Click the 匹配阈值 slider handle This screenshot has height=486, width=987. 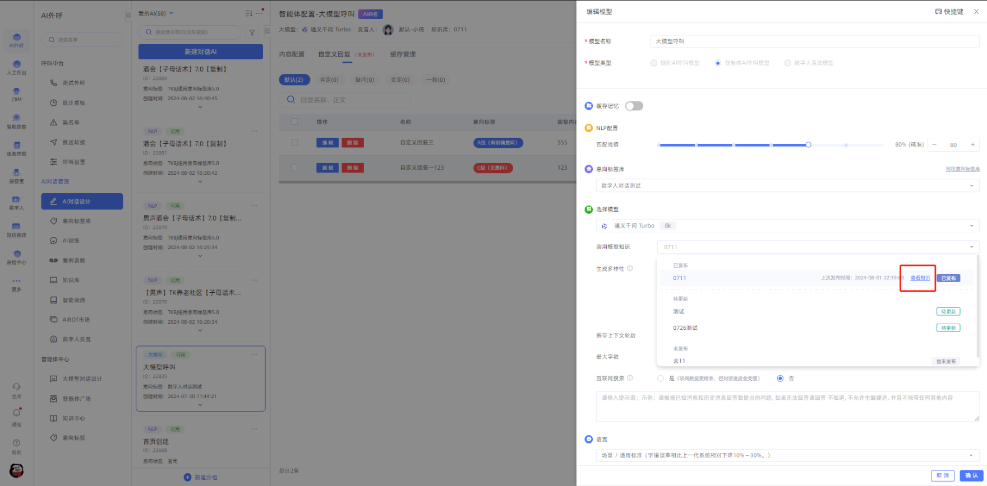tap(808, 145)
